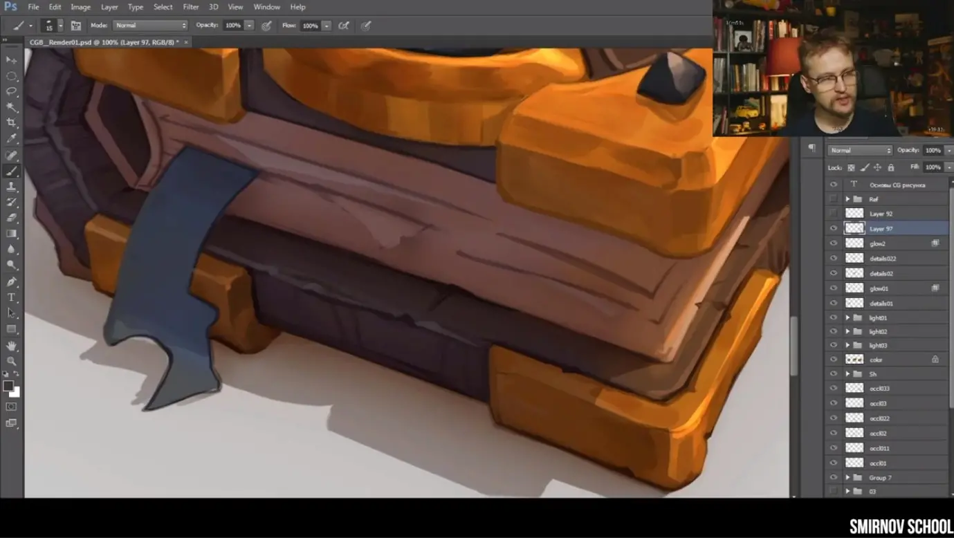Image resolution: width=954 pixels, height=538 pixels.
Task: Select the Lasso tool
Action: click(12, 91)
